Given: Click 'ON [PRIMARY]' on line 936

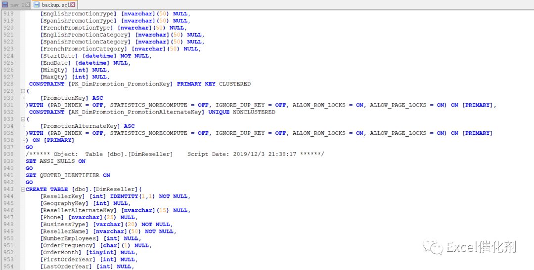Looking at the screenshot, I should pos(53,140).
